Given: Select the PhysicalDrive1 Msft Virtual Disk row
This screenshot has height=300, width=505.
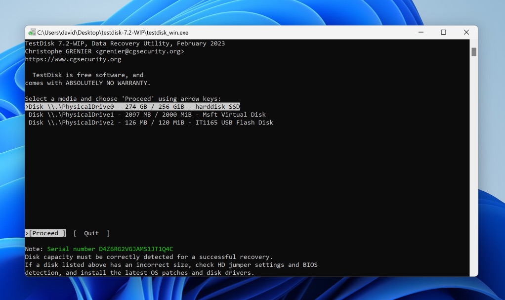Looking at the screenshot, I should click(147, 115).
